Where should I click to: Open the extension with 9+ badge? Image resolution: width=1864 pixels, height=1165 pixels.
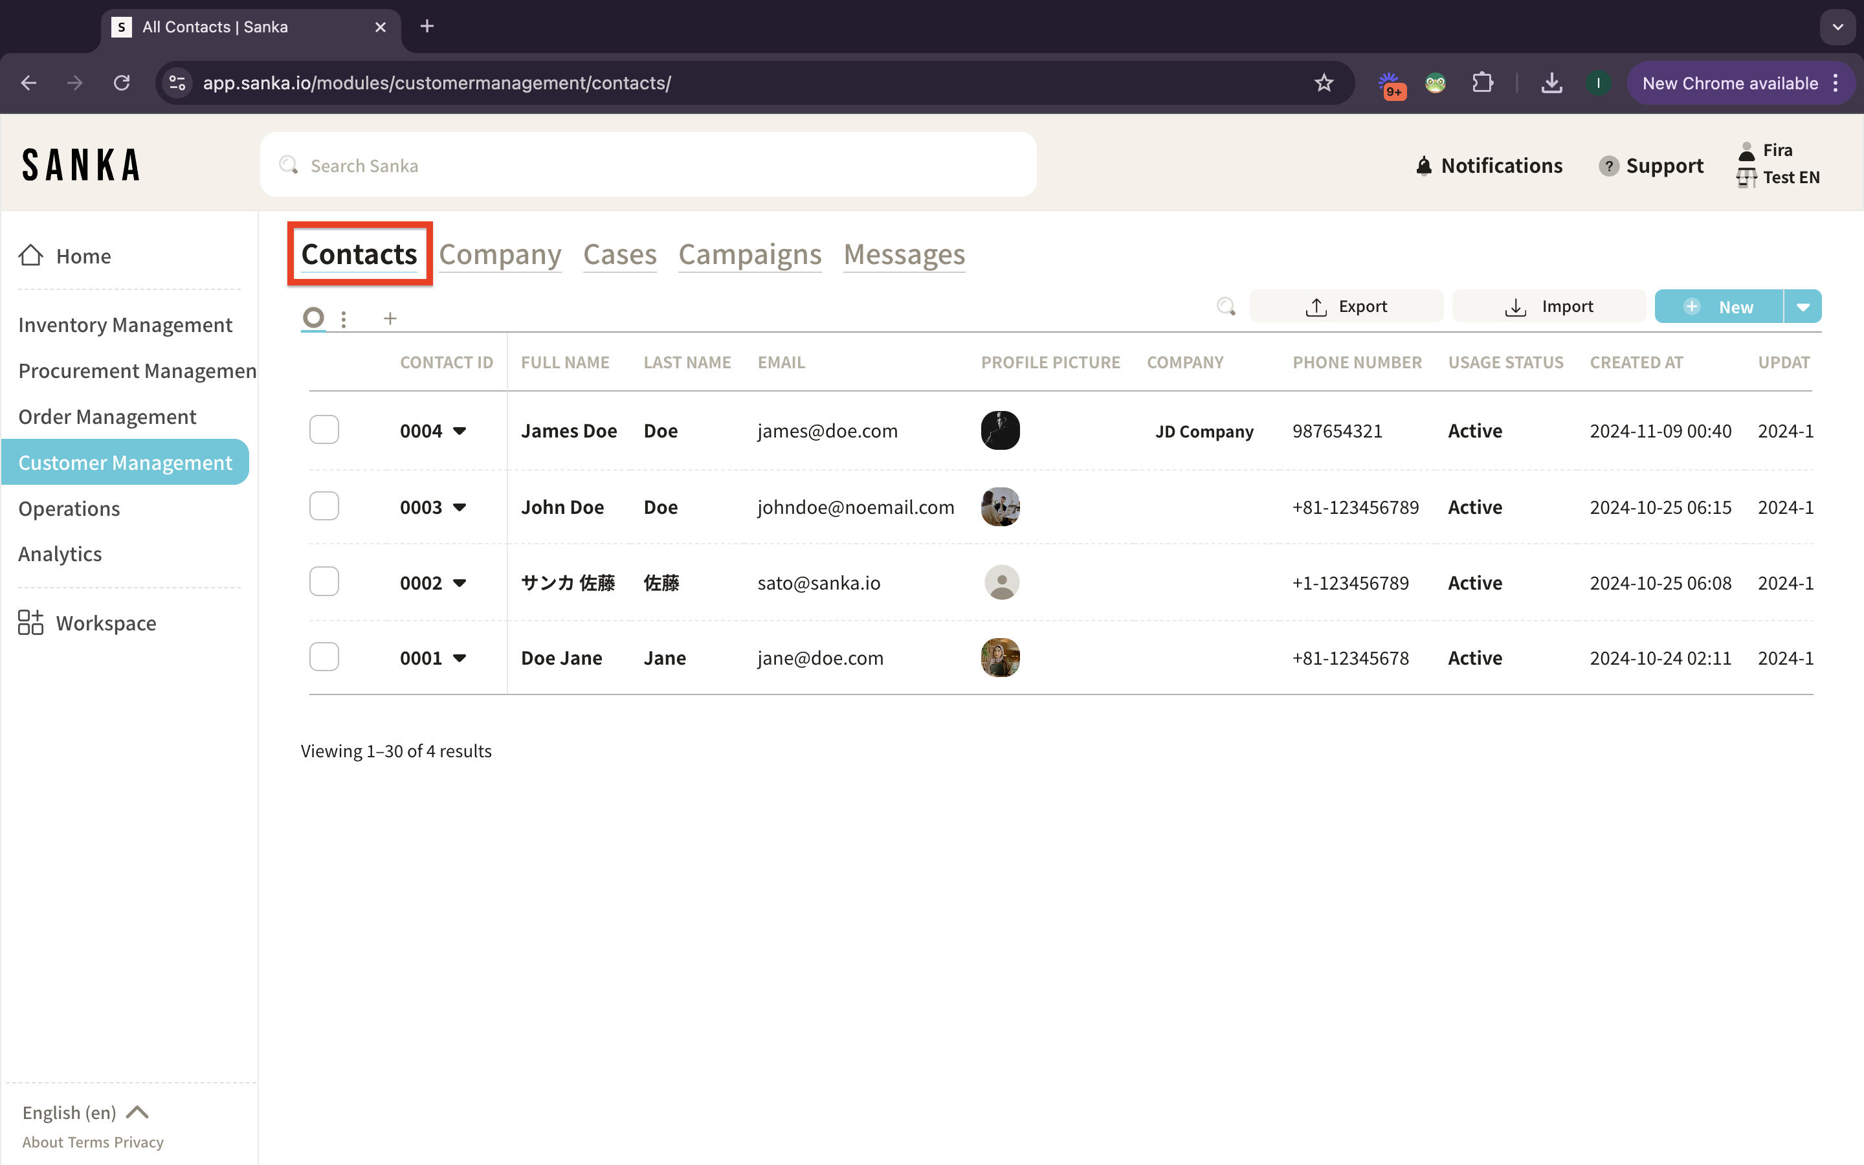coord(1391,84)
